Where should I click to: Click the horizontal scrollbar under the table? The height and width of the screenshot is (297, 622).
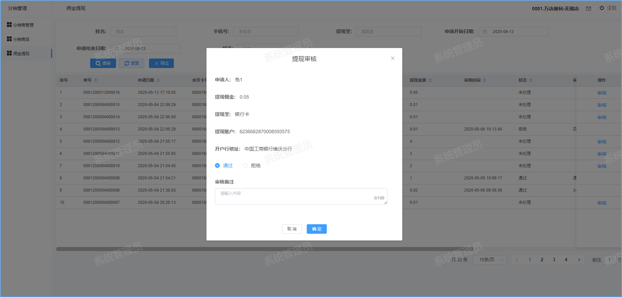(265, 249)
